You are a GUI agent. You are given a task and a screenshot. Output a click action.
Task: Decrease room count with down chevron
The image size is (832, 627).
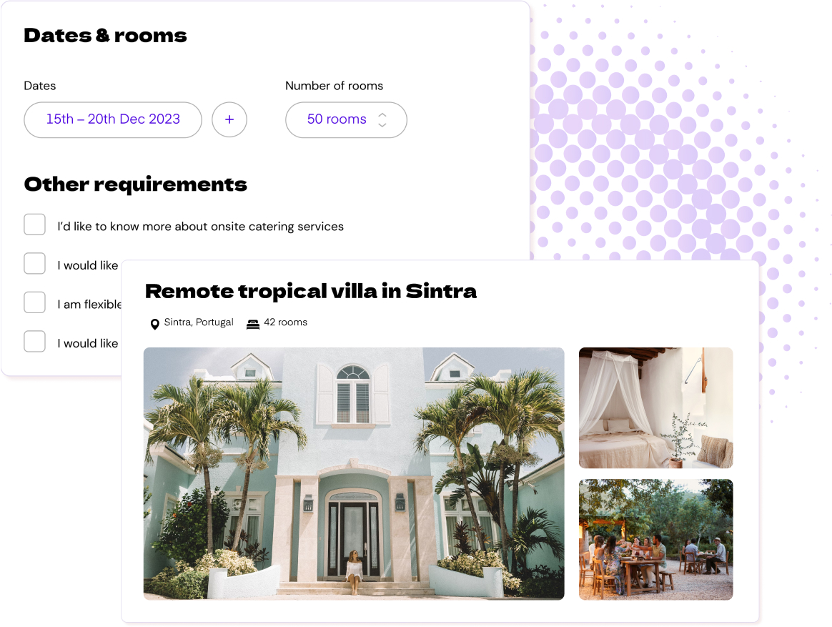(382, 125)
